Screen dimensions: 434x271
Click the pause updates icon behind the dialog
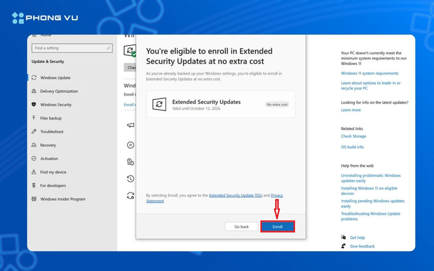coord(131,145)
